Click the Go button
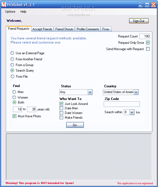The width and height of the screenshot is (158, 187). (x=75, y=125)
